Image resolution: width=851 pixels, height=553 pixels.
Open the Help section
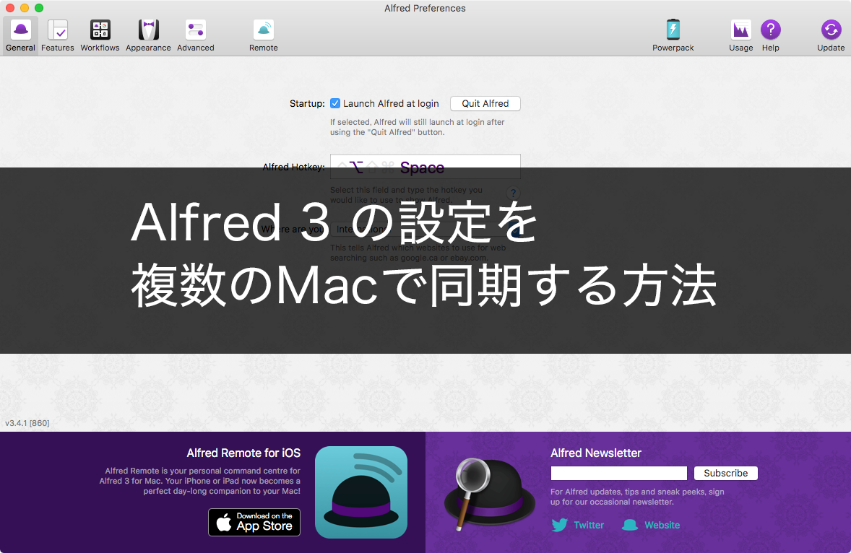(770, 36)
